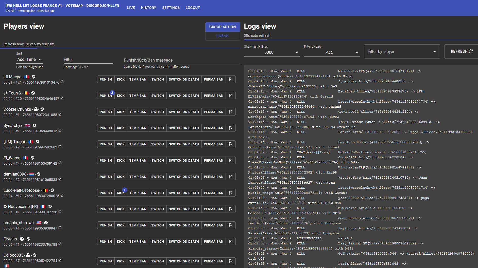The image size is (478, 268).
Task: Click flag icon in Civicus row
Action: coord(231,241)
